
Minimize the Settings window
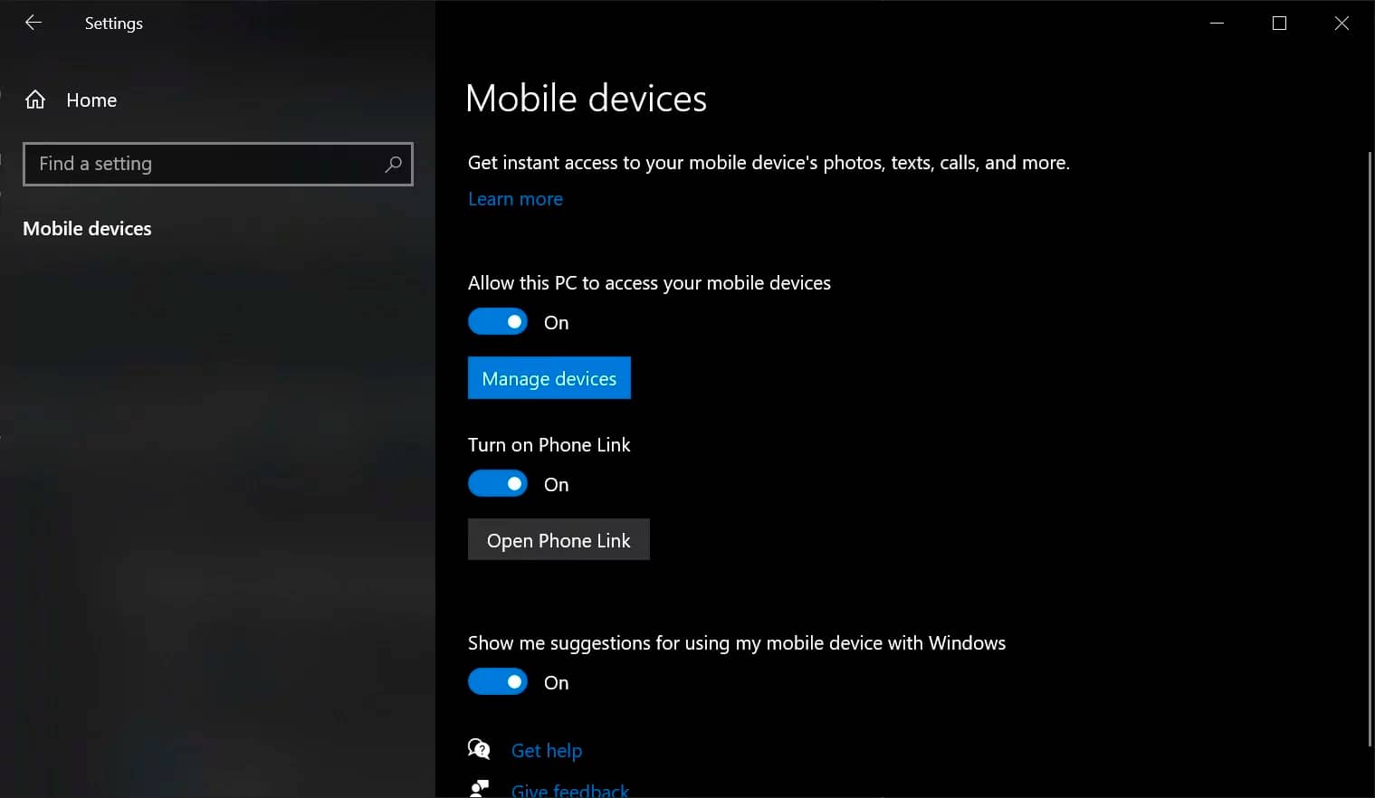tap(1217, 24)
